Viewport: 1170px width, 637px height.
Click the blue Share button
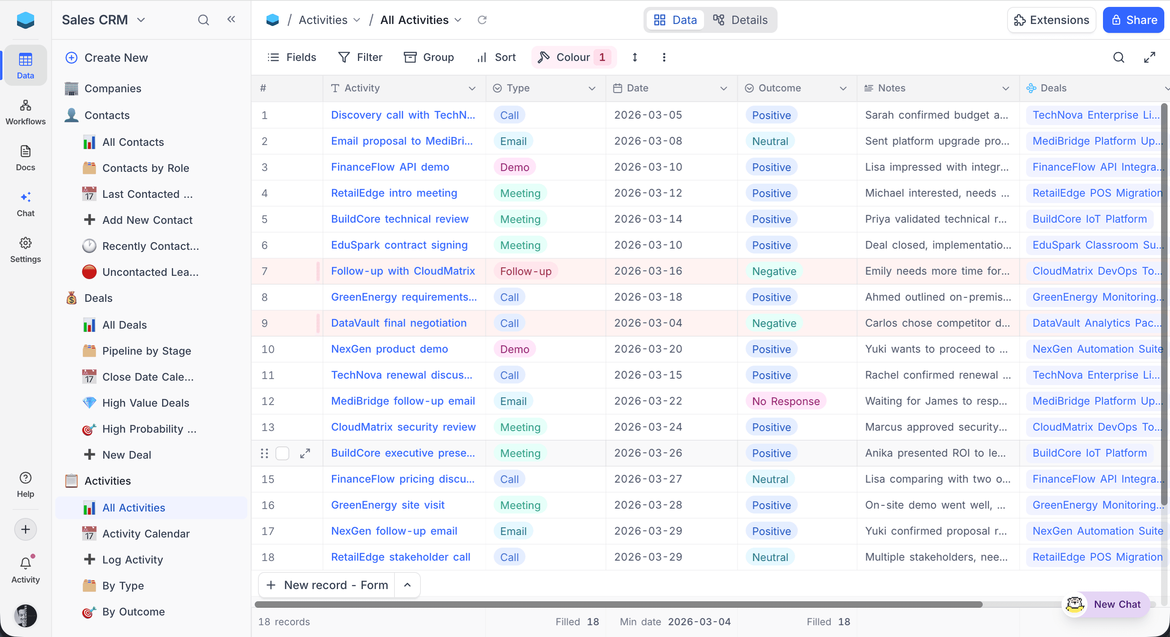[1133, 20]
